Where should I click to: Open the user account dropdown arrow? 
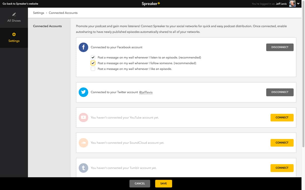tap(298, 4)
